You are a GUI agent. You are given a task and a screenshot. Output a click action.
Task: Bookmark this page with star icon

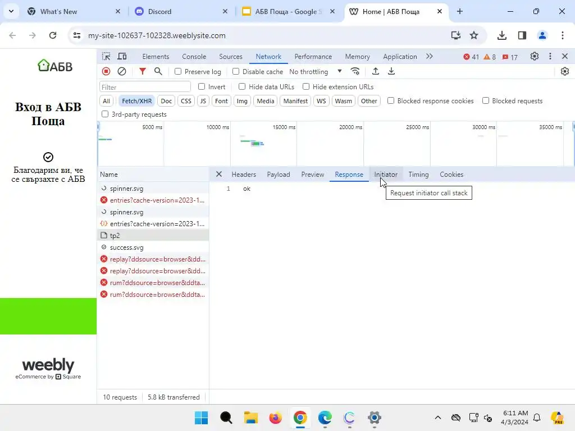click(x=474, y=35)
